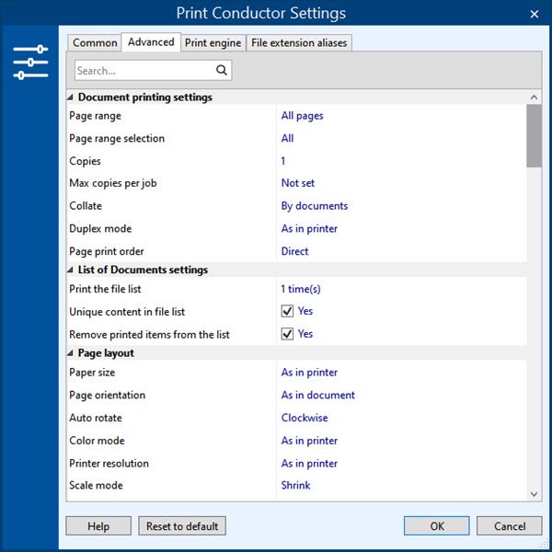Confirm settings with OK button
Screen dimensions: 552x552
436,526
